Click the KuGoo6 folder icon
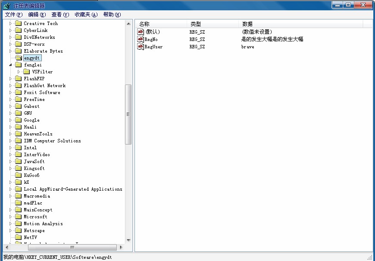 point(18,175)
